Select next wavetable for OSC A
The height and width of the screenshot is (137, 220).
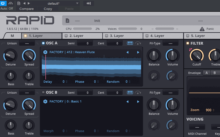[138, 52]
